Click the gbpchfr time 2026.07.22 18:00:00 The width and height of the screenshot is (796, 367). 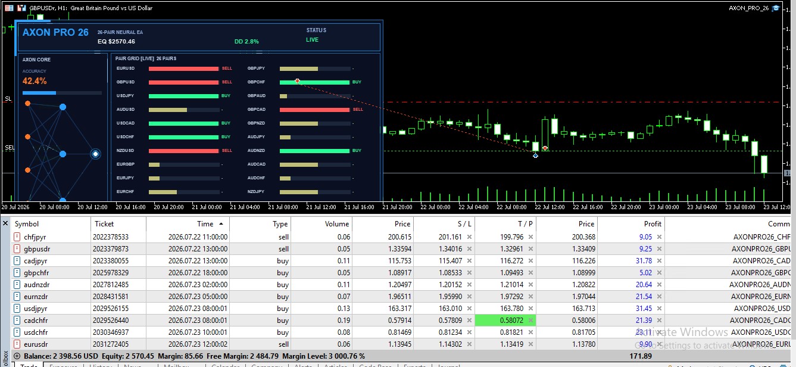coord(198,273)
